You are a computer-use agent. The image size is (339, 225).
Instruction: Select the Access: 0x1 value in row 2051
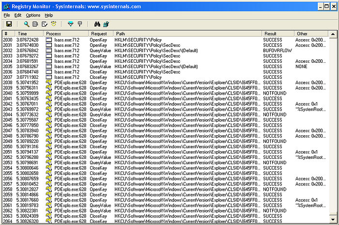pyautogui.click(x=306, y=152)
